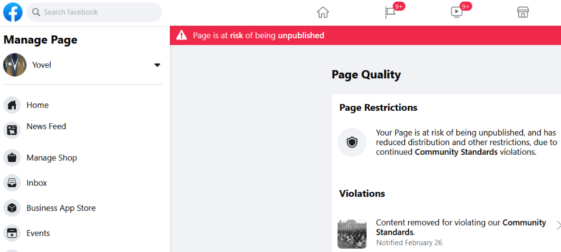Click the Page Quality heading
This screenshot has width=561, height=252.
[366, 75]
